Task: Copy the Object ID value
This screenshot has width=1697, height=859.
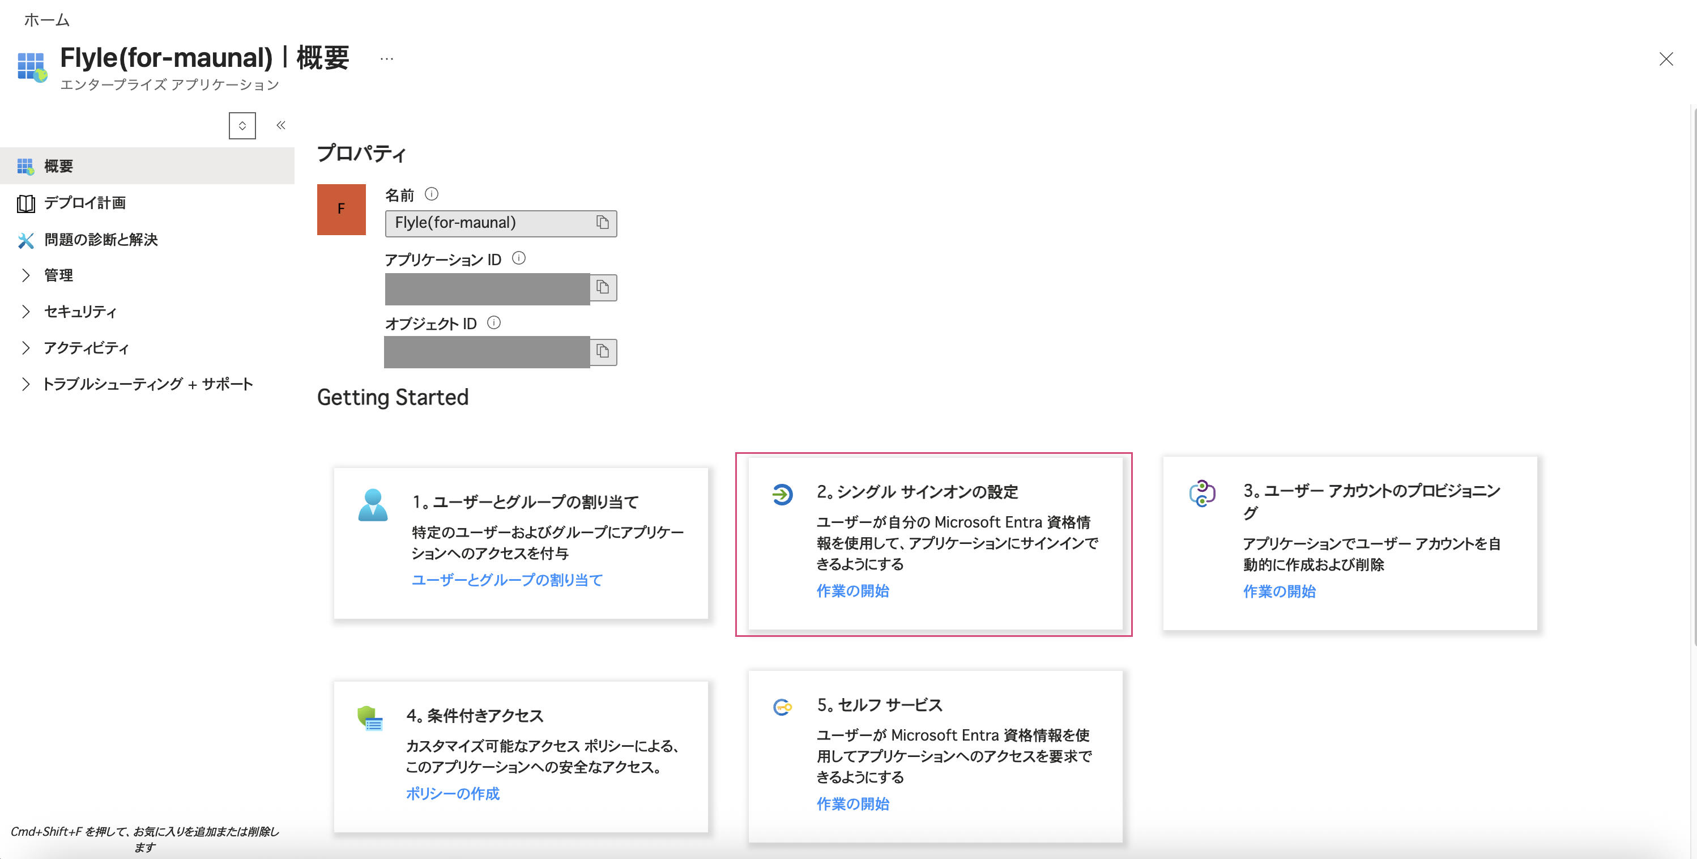Action: point(602,351)
